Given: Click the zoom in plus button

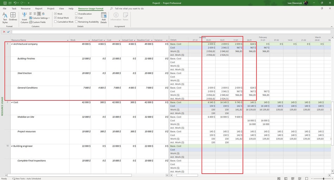Looking at the screenshot, I should [x=333, y=179].
